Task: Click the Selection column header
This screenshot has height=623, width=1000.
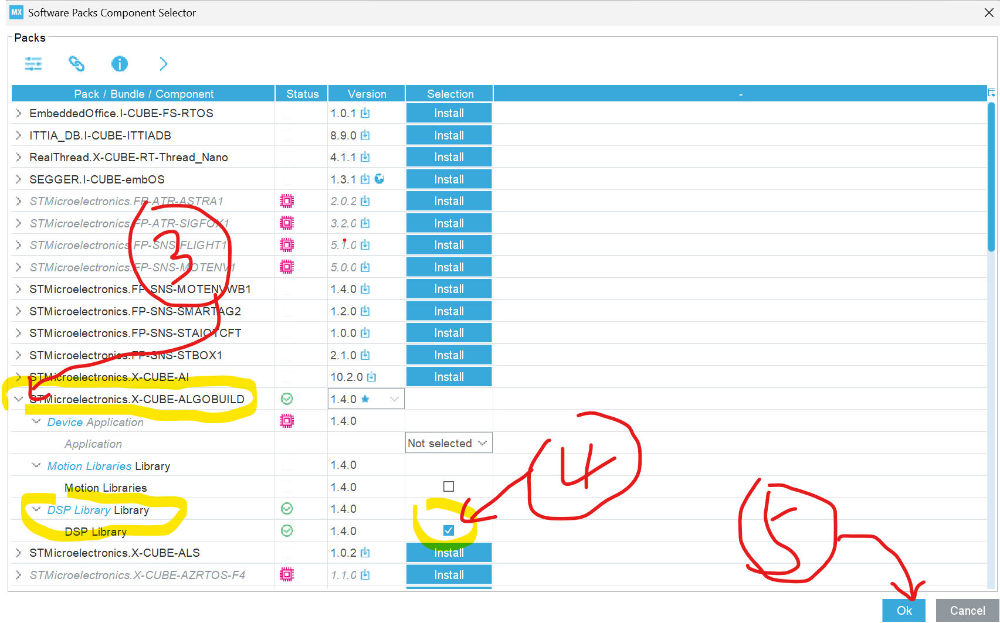Action: tap(450, 94)
